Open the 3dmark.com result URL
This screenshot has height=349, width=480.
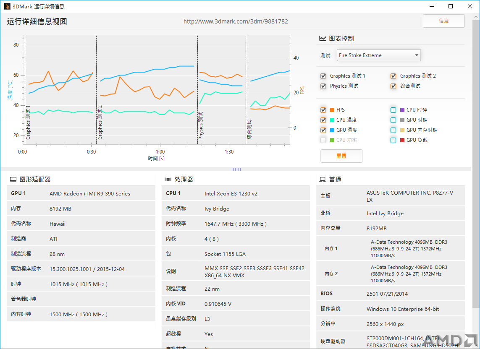(x=236, y=21)
